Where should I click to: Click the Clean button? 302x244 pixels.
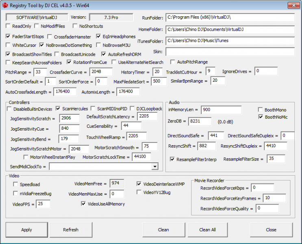point(163,230)
